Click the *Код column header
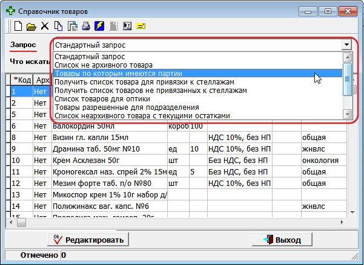The width and height of the screenshot is (364, 265). tap(22, 80)
